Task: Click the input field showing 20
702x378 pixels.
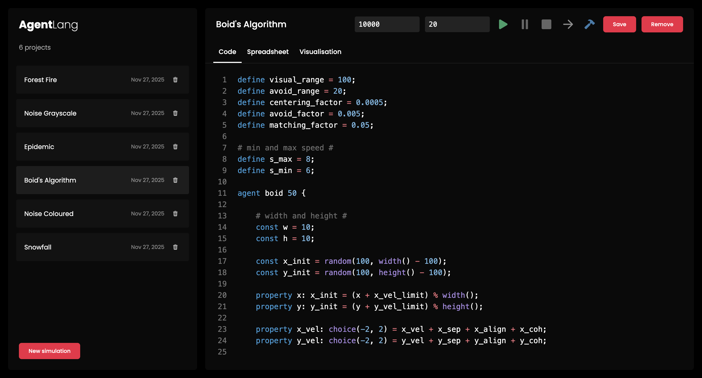Action: 457,24
